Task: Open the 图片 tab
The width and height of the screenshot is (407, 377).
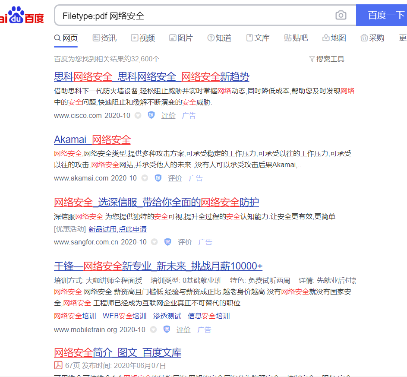Action: (181, 38)
